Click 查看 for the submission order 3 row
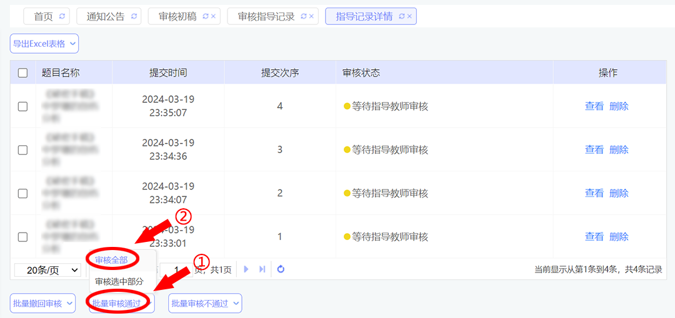675x318 pixels. click(x=594, y=150)
